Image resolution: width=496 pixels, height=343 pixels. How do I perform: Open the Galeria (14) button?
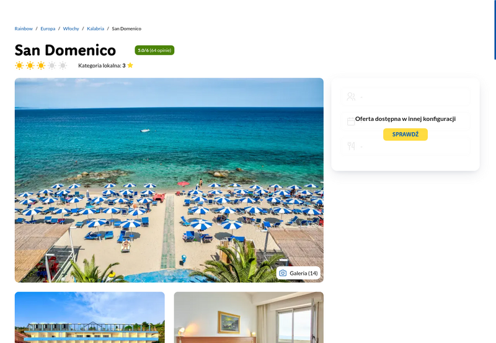click(x=298, y=273)
